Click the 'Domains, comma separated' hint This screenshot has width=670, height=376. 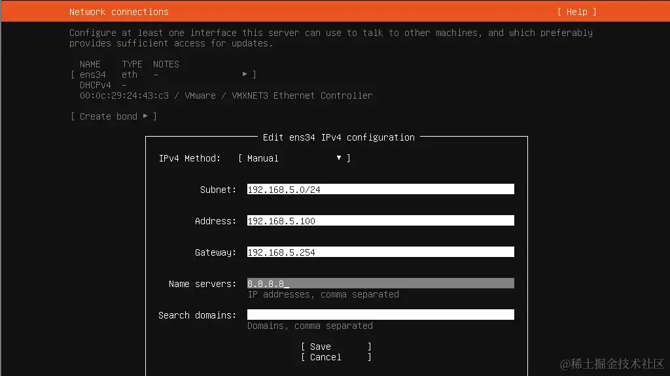[309, 326]
